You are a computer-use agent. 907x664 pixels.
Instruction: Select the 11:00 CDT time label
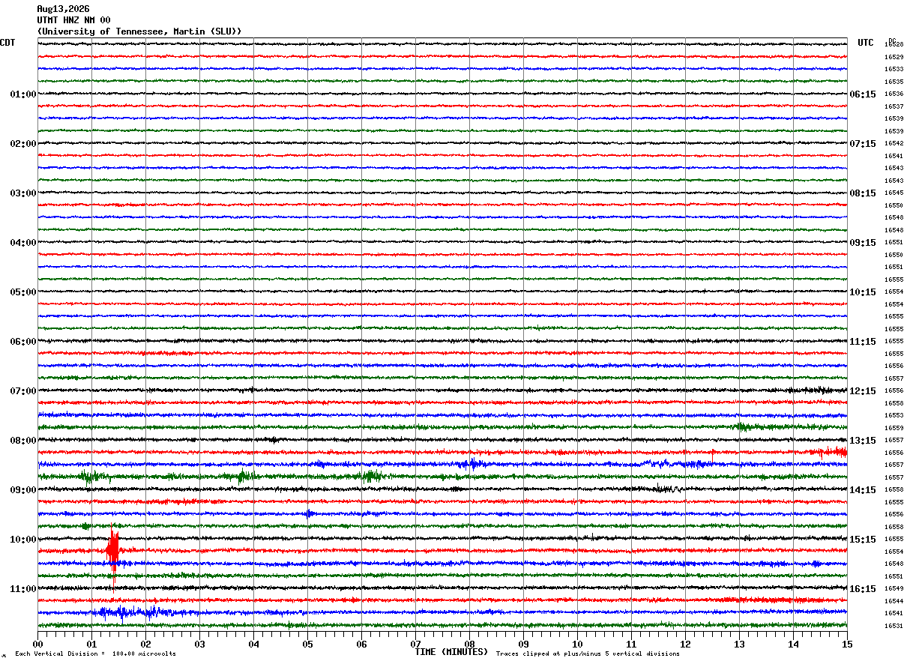point(23,589)
